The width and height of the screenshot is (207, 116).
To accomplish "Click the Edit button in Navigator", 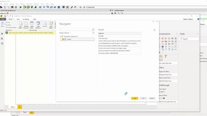I will [143, 98].
